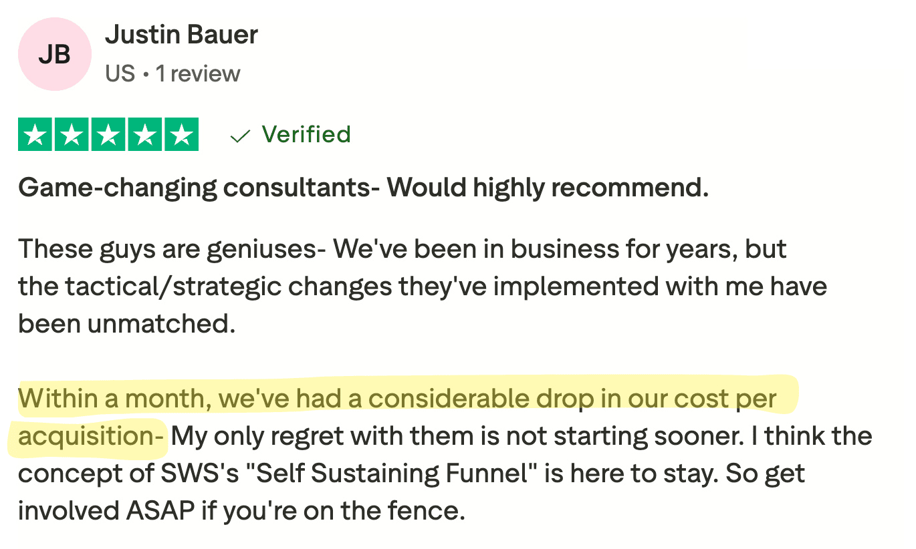Open Justin Bauer's reviewer profile name
The image size is (916, 549).
coord(181,35)
